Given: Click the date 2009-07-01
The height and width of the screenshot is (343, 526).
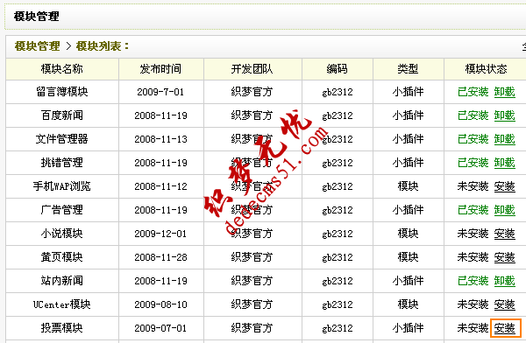Looking at the screenshot, I should (160, 328).
